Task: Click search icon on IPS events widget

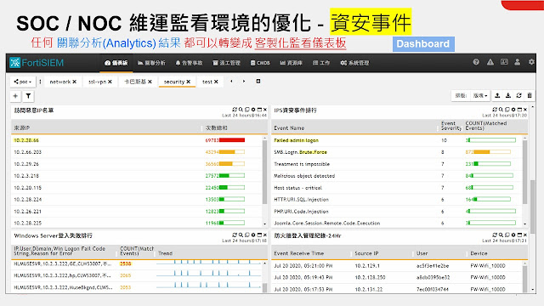Action: point(501,110)
